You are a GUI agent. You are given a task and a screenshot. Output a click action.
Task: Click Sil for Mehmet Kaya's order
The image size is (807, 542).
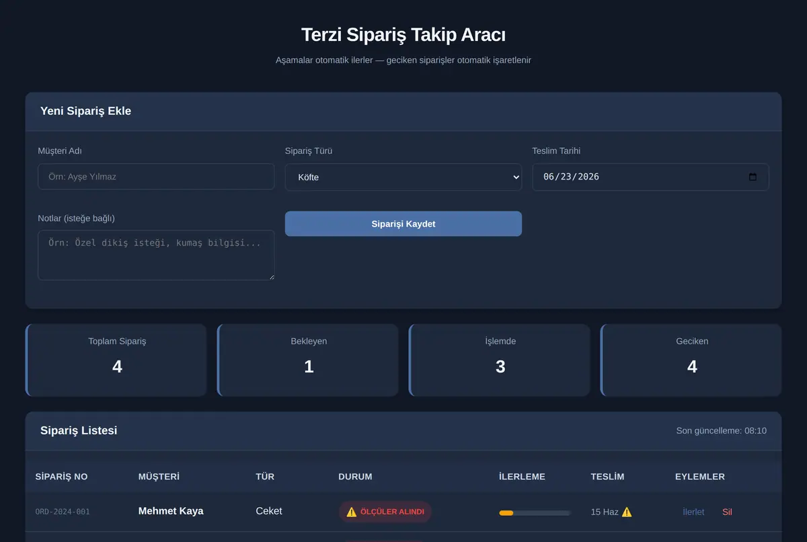(x=727, y=512)
